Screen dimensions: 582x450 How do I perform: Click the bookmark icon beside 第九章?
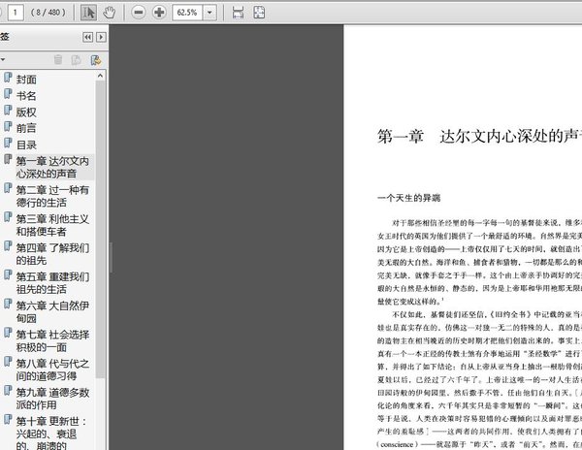[x=8, y=391]
